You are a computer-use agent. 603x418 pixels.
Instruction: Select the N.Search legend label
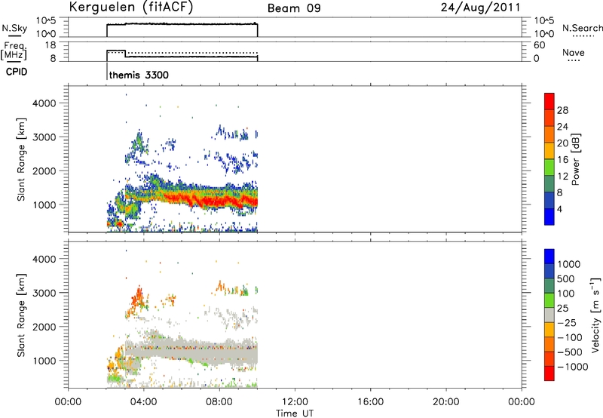click(583, 28)
